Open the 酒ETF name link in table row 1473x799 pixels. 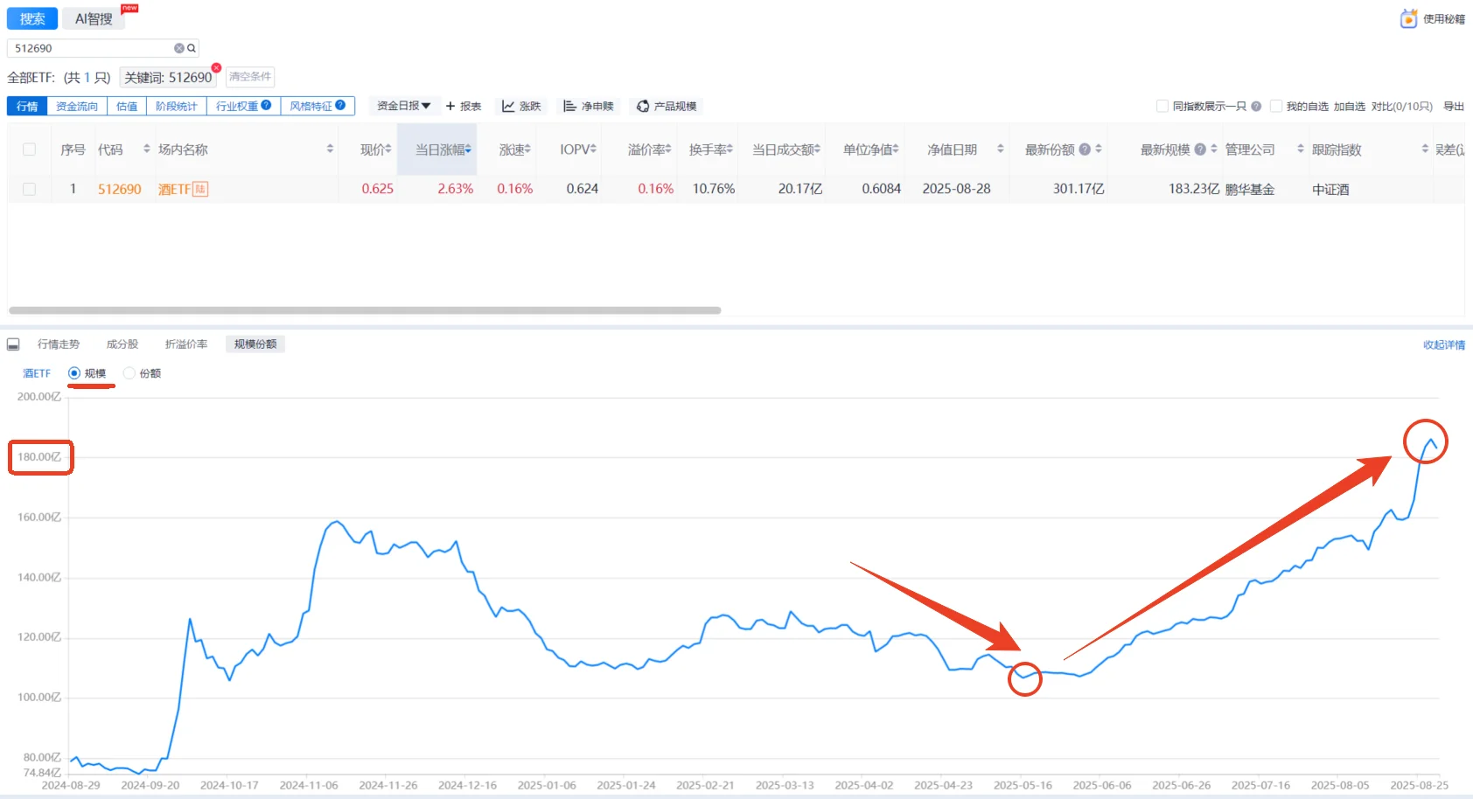pos(174,189)
